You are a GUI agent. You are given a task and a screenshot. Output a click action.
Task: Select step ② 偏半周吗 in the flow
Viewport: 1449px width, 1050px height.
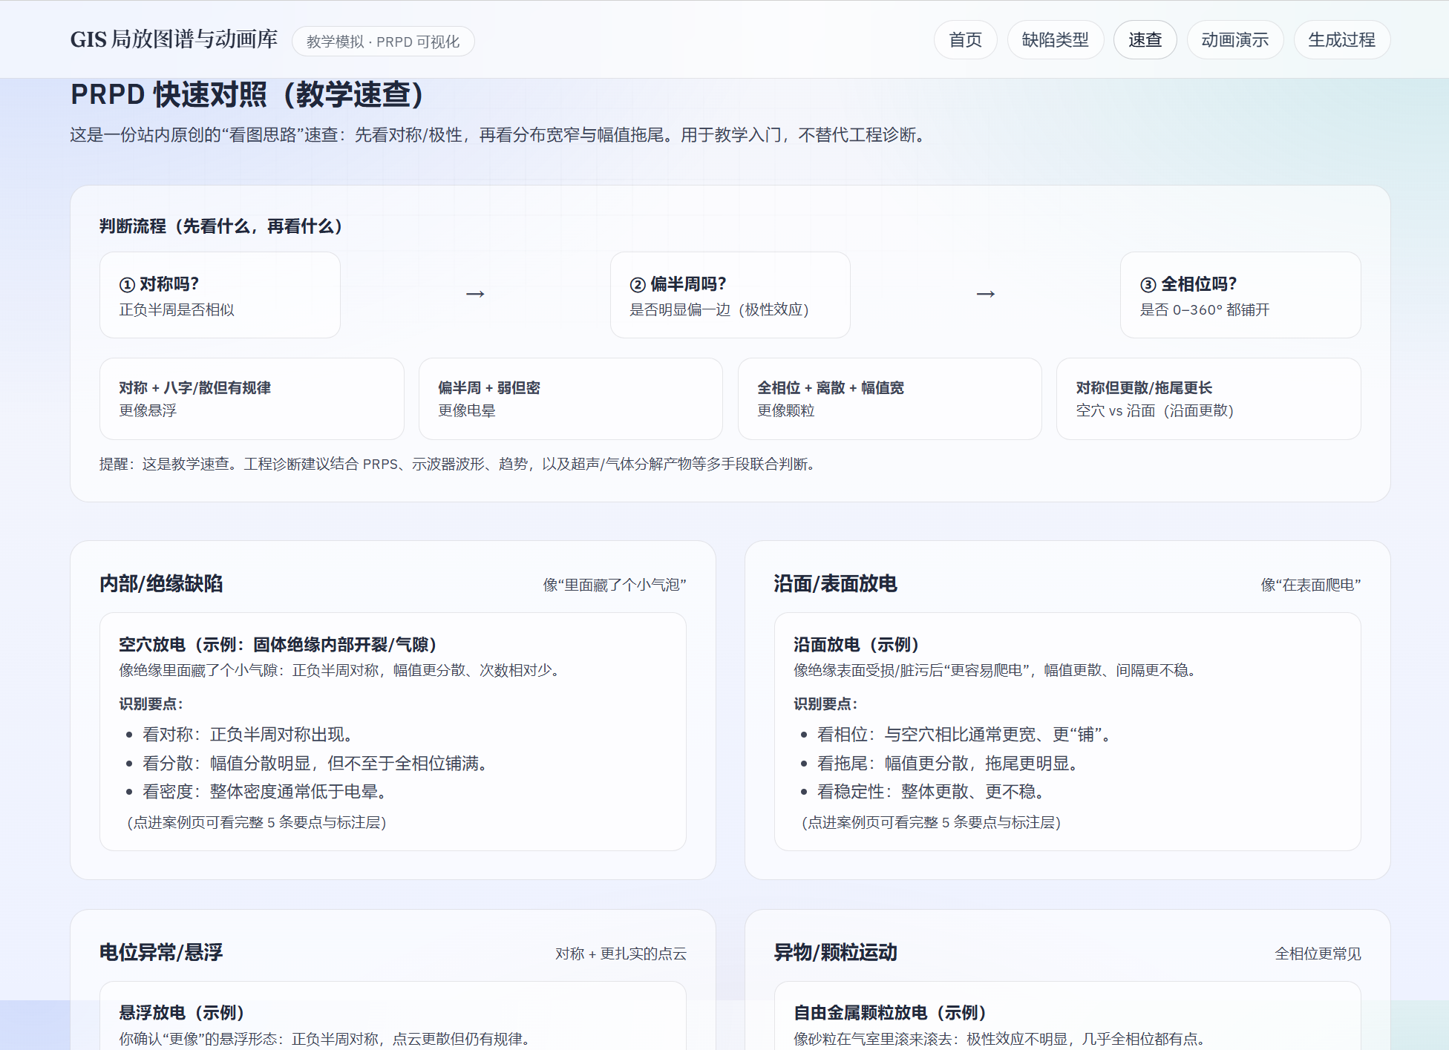click(x=730, y=295)
